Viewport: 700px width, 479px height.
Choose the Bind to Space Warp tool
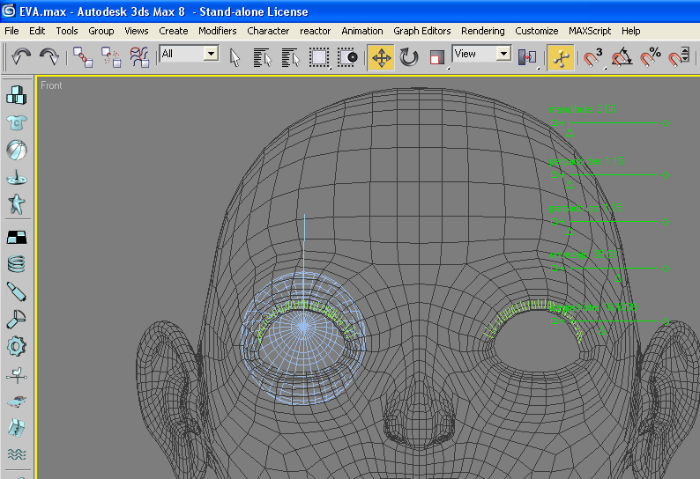coord(140,57)
